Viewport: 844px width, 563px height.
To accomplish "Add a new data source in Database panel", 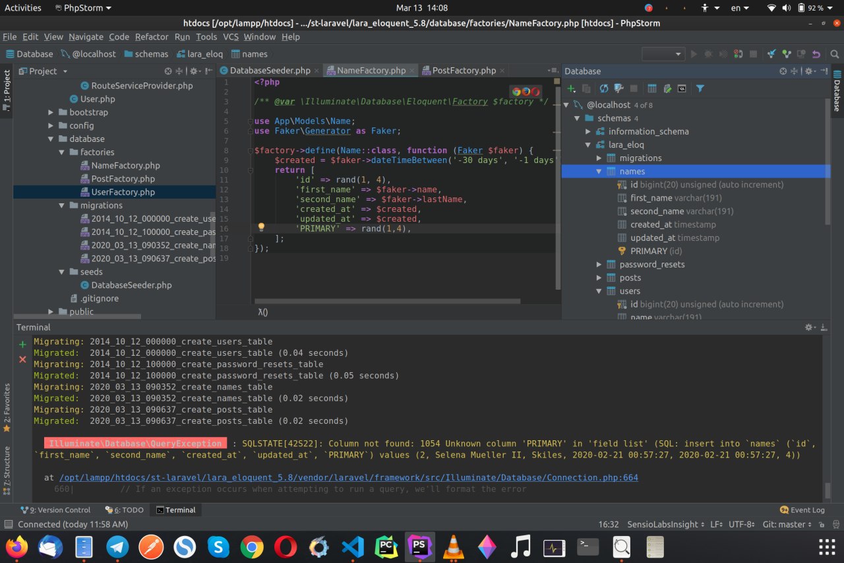I will (572, 88).
